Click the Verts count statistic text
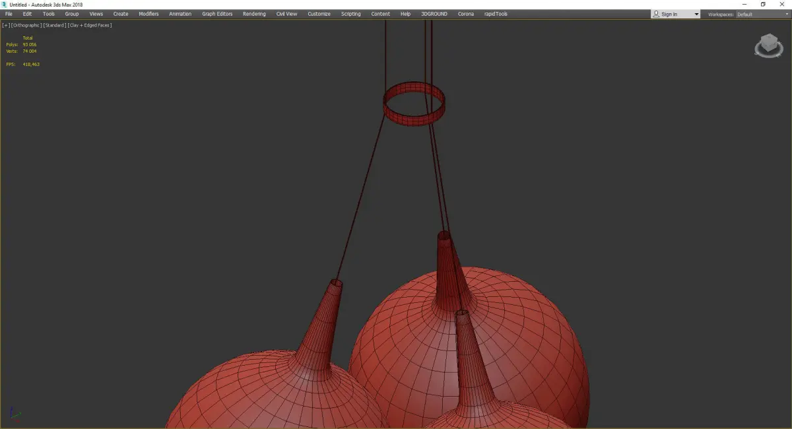Image resolution: width=792 pixels, height=429 pixels. [x=22, y=51]
